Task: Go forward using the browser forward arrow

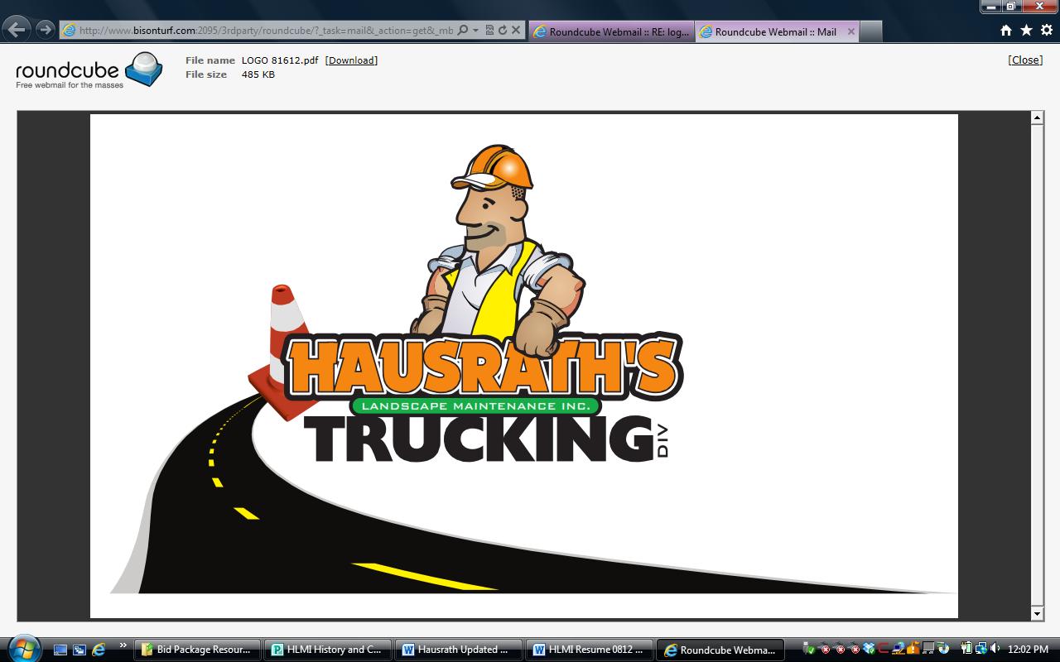Action: click(45, 30)
